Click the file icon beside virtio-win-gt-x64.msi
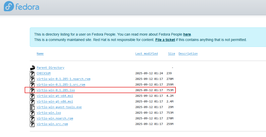The height and width of the screenshot is (137, 266). coord(32,96)
